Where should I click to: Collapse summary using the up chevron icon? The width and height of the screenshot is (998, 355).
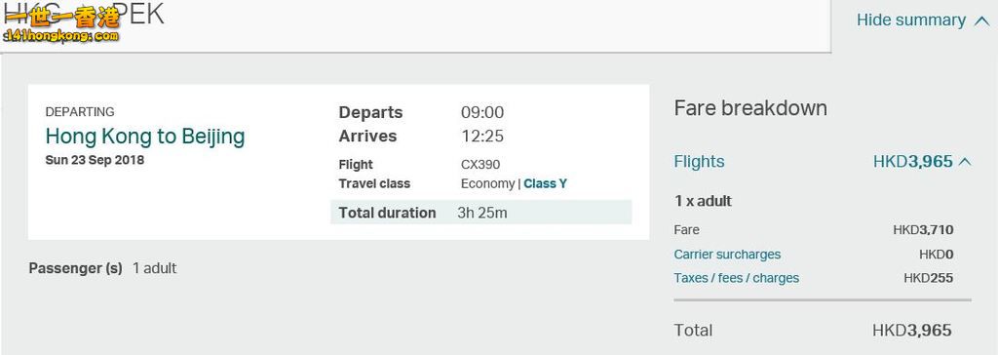[x=981, y=21]
